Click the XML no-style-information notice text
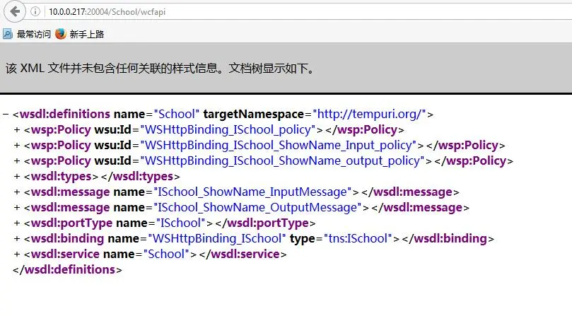Screen dimensions: 572x316 (x=160, y=69)
